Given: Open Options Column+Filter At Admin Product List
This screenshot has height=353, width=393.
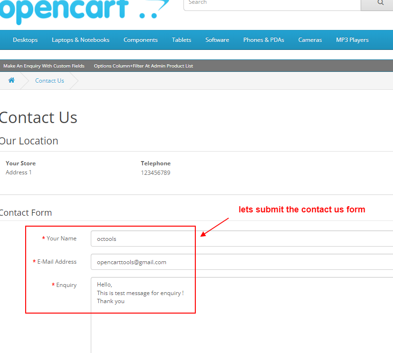Looking at the screenshot, I should [x=143, y=66].
